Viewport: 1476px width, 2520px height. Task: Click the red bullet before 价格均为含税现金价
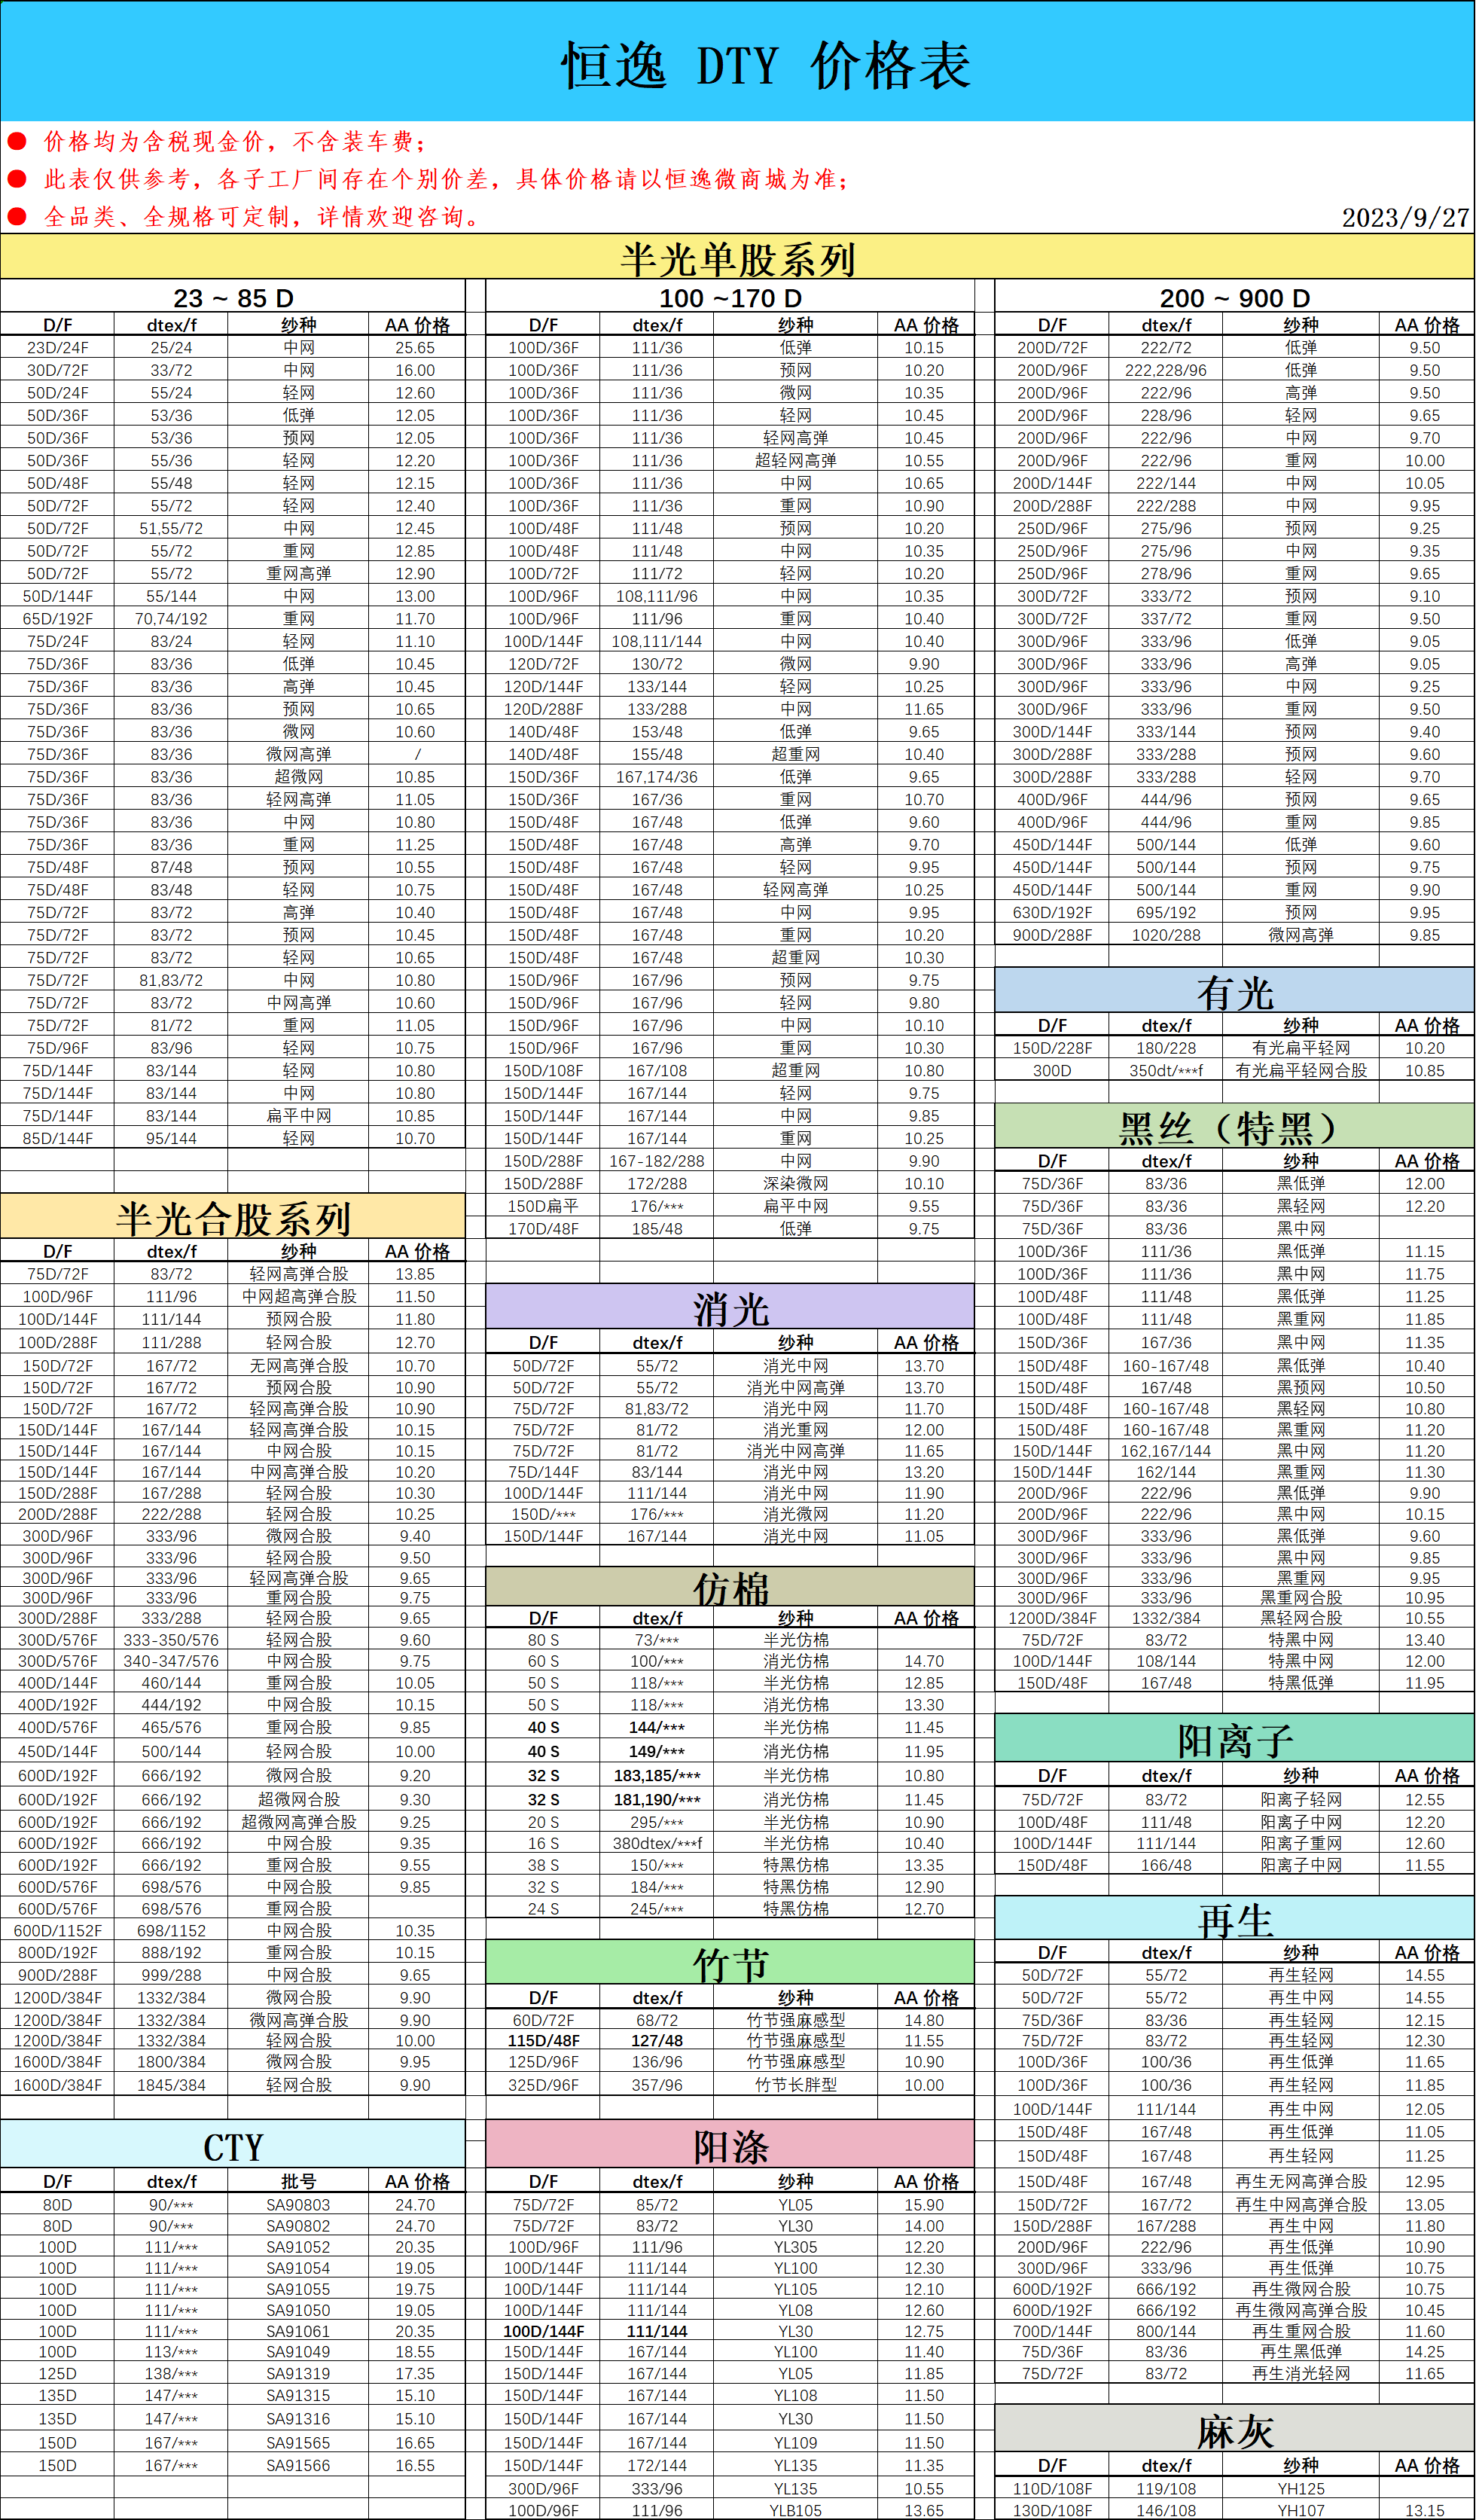tap(17, 142)
